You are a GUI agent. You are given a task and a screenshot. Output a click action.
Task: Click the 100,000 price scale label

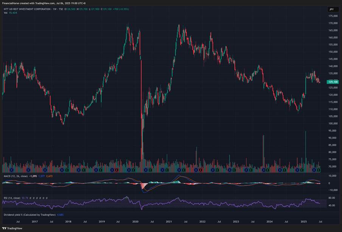(x=333, y=124)
